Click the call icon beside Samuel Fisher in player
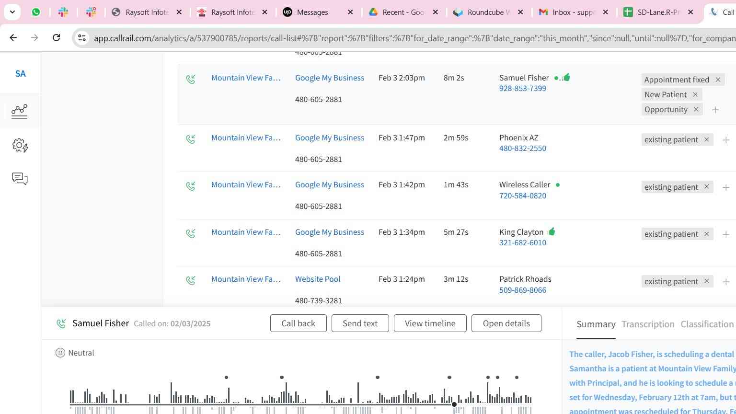This screenshot has width=736, height=414. pyautogui.click(x=61, y=324)
